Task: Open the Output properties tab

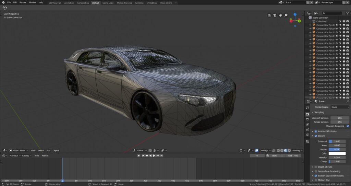Action: (307, 119)
